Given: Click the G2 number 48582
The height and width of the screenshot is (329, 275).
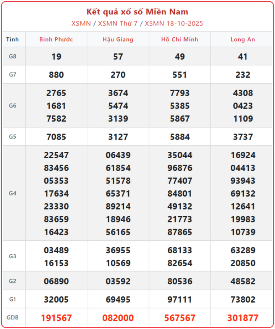Looking at the screenshot, I should pyautogui.click(x=243, y=282).
